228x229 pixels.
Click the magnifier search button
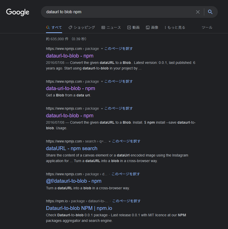pos(210,12)
